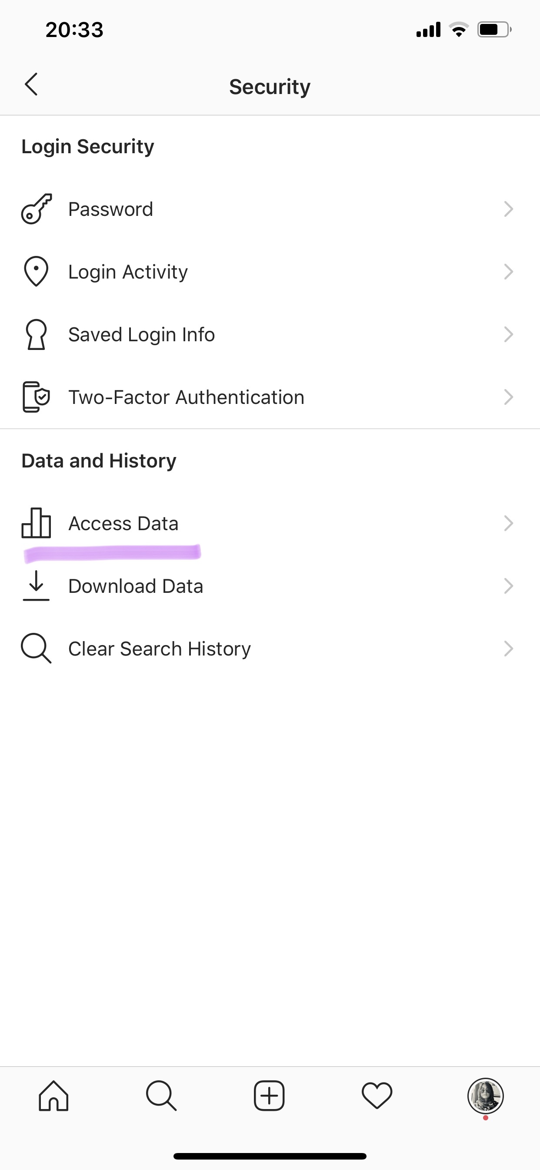The width and height of the screenshot is (540, 1170).
Task: Tap the magnifier icon beside Clear Search History
Action: click(36, 649)
